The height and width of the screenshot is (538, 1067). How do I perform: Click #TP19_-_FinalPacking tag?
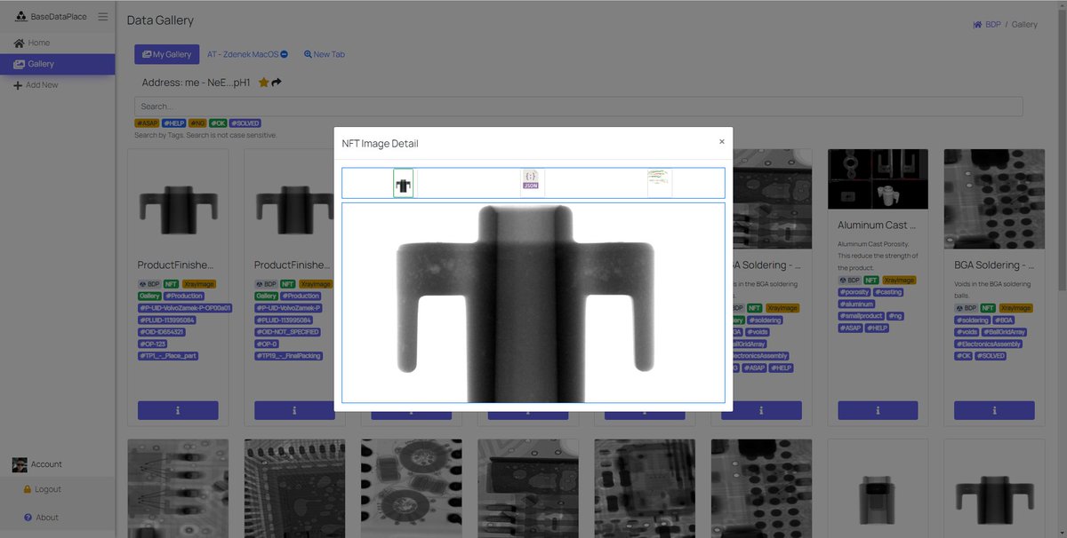(x=288, y=356)
